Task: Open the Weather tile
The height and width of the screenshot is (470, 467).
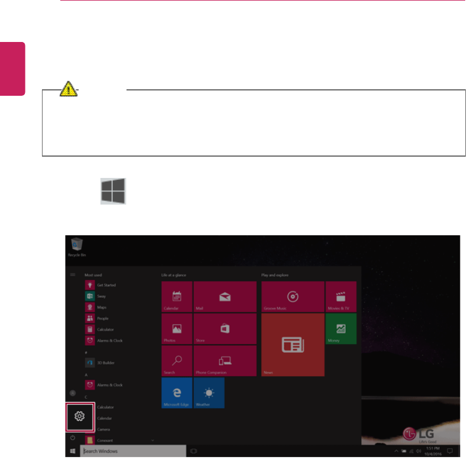Action: pos(209,393)
